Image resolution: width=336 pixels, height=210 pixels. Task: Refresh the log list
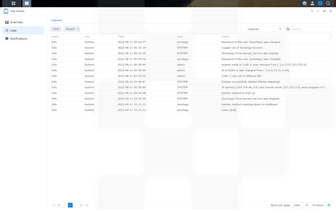click(328, 205)
